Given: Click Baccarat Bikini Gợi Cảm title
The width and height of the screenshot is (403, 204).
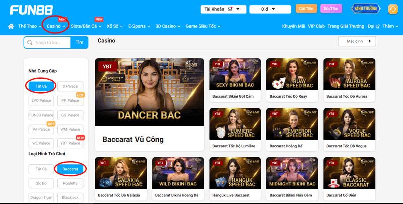Looking at the screenshot, I should point(233,96).
